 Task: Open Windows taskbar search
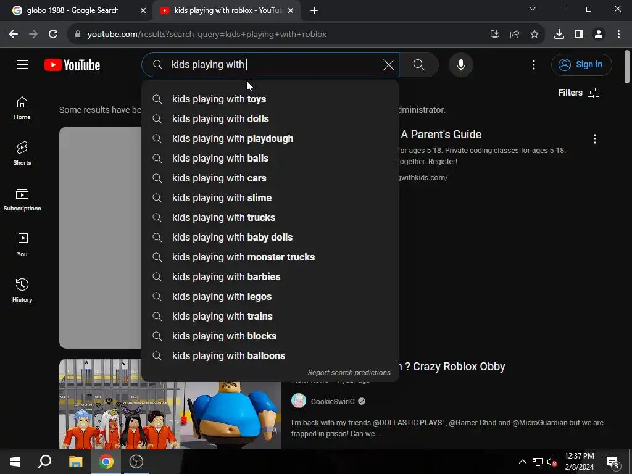44,462
